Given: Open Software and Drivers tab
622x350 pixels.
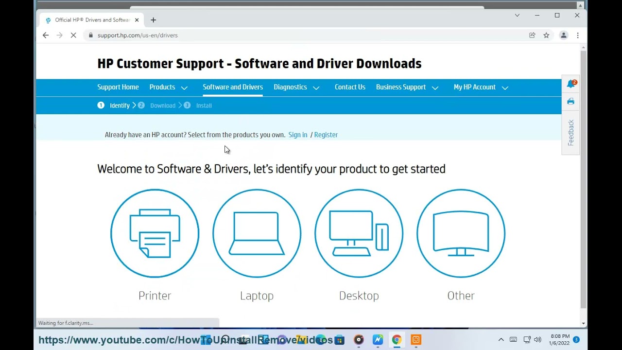Looking at the screenshot, I should 233,87.
